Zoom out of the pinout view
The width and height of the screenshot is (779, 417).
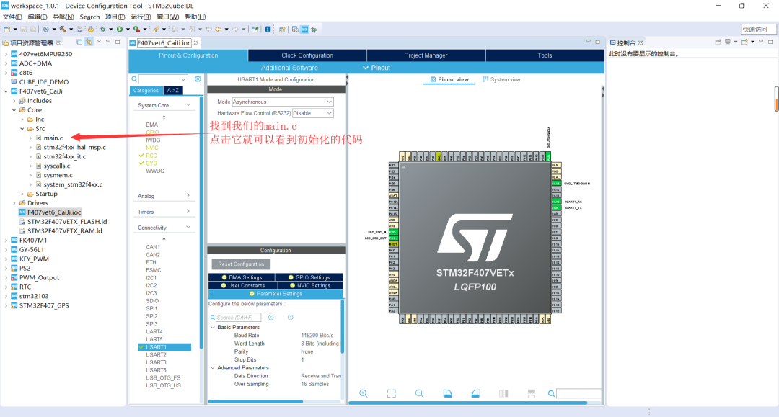pyautogui.click(x=419, y=393)
